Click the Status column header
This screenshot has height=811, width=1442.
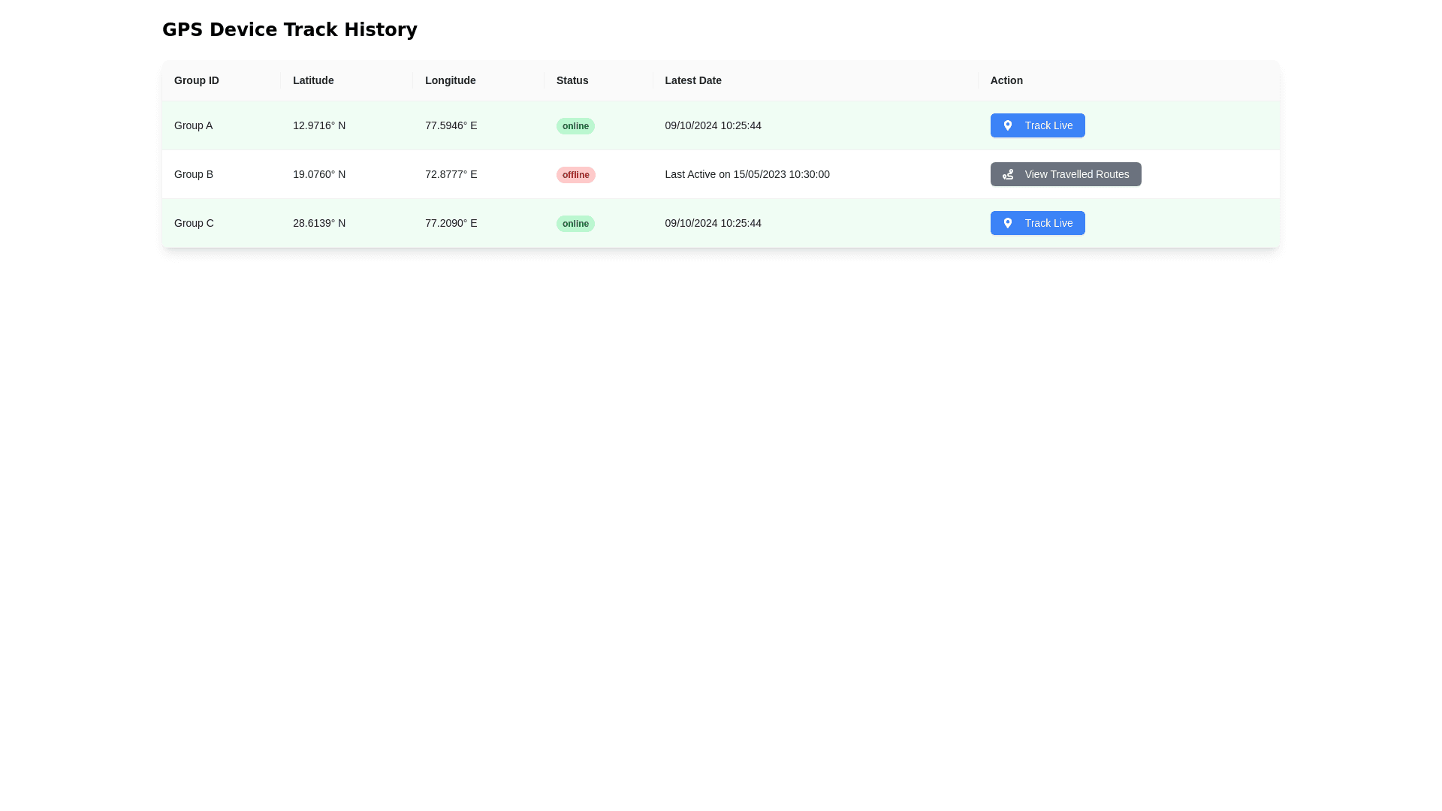(x=572, y=80)
